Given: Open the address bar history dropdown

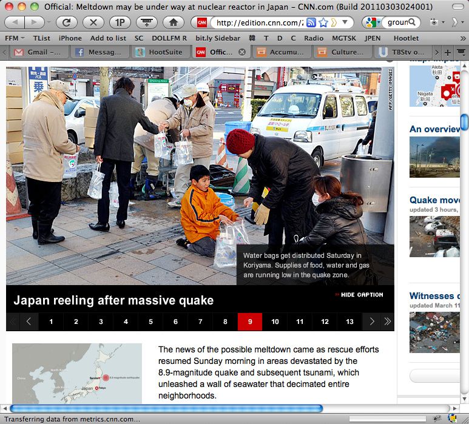Looking at the screenshot, I should pyautogui.click(x=346, y=22).
